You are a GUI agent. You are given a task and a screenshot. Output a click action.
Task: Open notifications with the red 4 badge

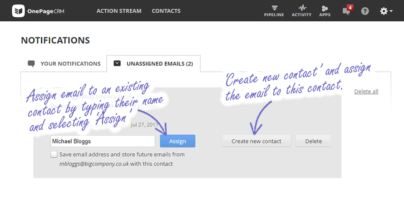(348, 10)
